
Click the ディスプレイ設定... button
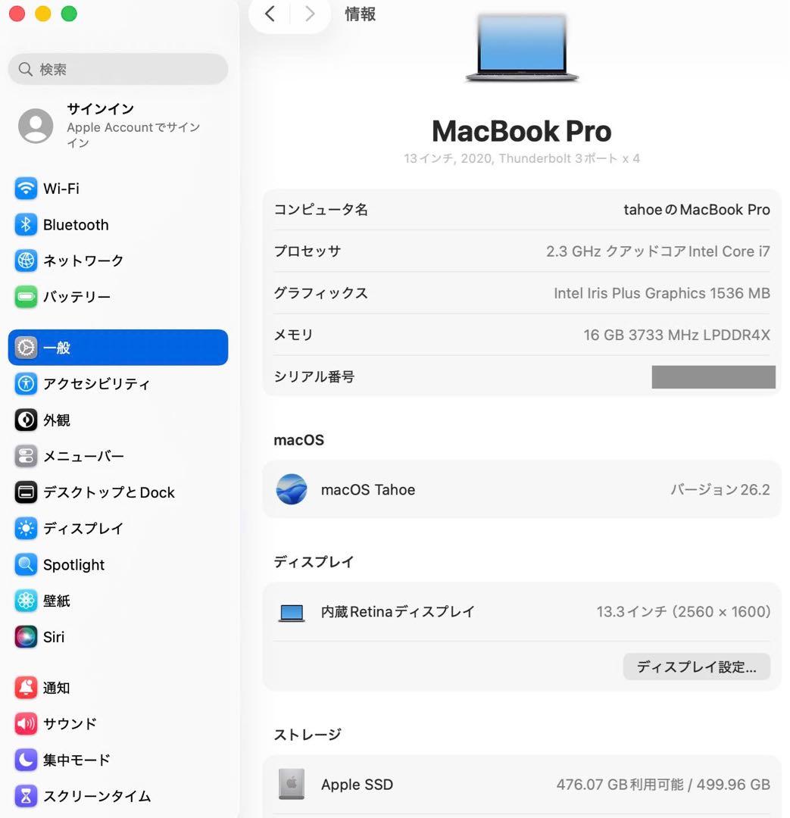pyautogui.click(x=695, y=667)
